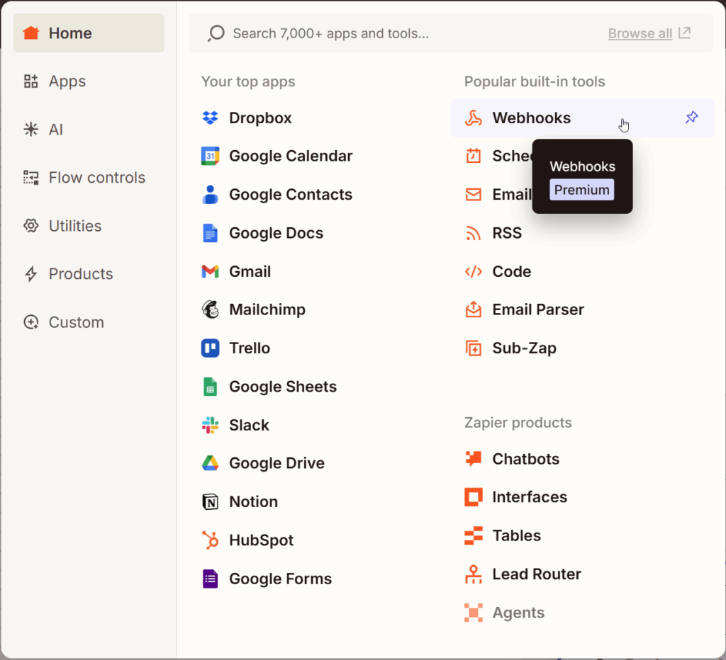Click the Browse all link

pos(640,33)
